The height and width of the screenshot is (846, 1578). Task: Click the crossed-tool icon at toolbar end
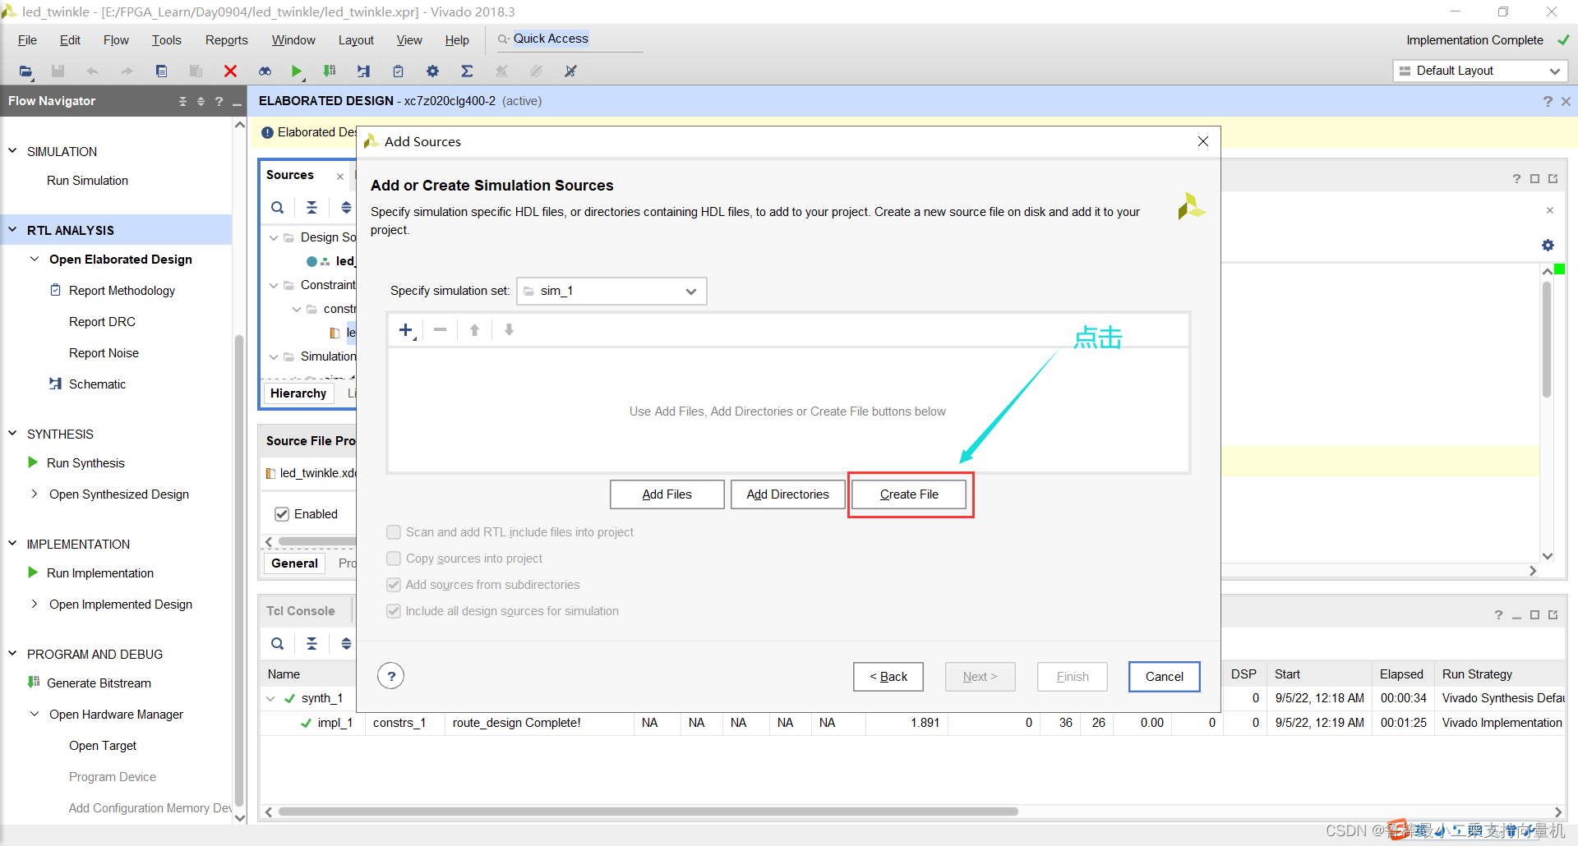[570, 71]
